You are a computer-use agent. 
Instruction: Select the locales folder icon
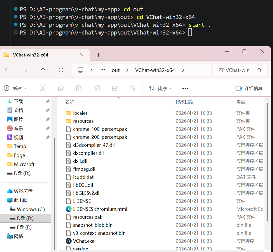[x=69, y=113]
